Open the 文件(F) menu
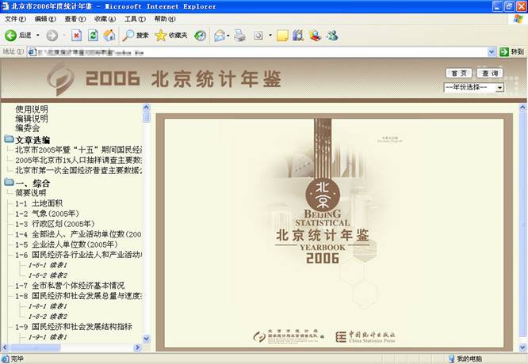 point(16,19)
